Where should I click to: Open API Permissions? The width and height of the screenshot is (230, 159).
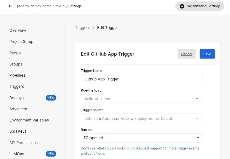click(23, 143)
